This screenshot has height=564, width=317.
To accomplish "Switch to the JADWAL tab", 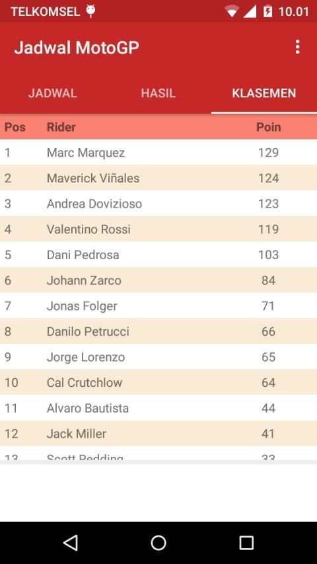I will point(53,93).
